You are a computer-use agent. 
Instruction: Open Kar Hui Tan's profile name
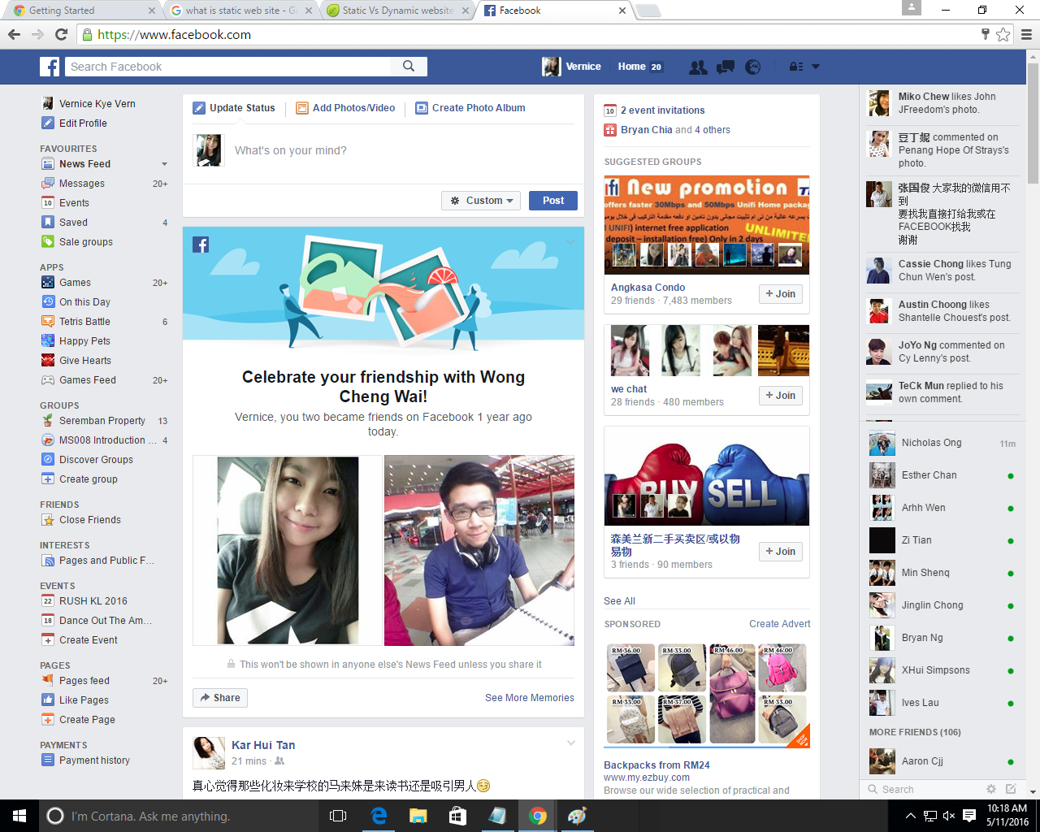263,745
